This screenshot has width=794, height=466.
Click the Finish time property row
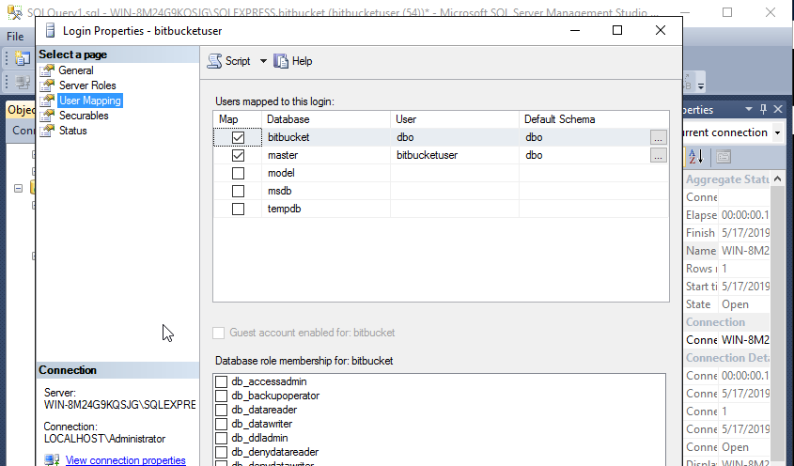pyautogui.click(x=727, y=233)
